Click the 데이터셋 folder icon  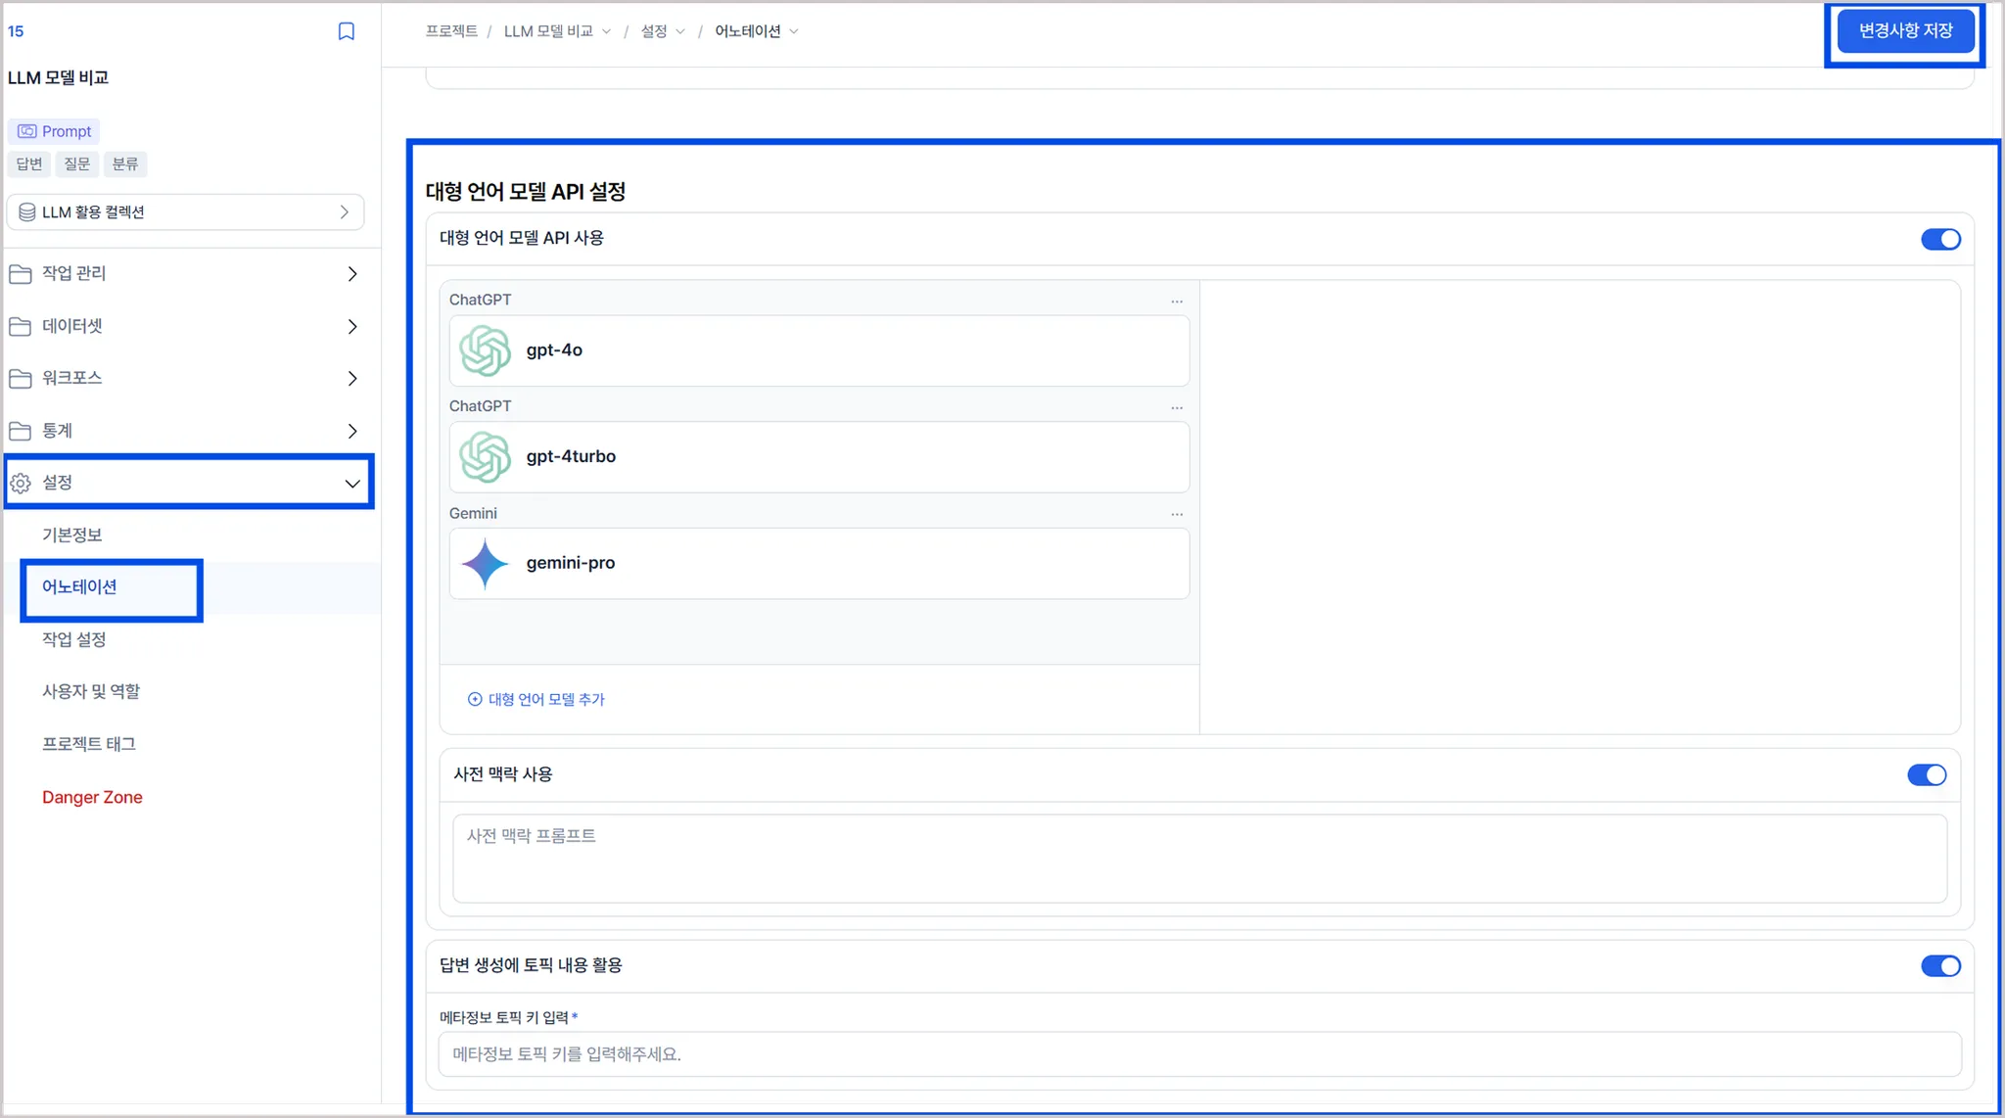(21, 326)
